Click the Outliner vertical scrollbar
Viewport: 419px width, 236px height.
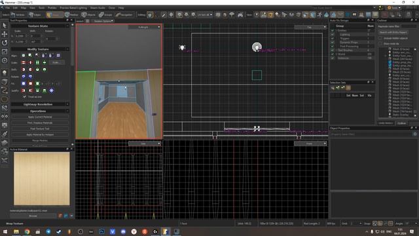(x=415, y=82)
